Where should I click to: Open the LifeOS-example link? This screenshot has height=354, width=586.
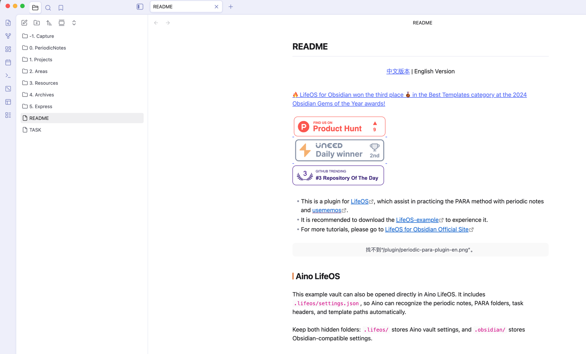pyautogui.click(x=417, y=220)
